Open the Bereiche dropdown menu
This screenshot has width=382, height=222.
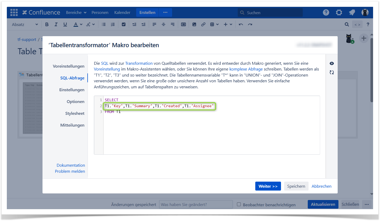click(76, 12)
